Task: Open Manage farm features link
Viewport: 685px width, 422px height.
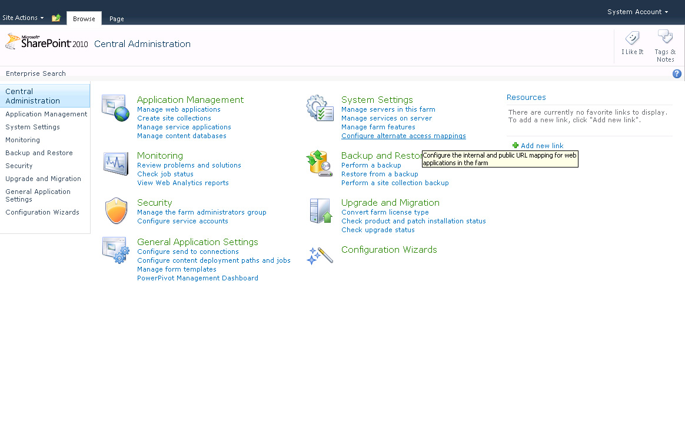Action: click(378, 127)
